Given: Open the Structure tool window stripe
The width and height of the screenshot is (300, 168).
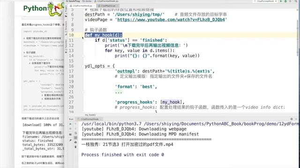Looking at the screenshot, I should click(66, 28).
